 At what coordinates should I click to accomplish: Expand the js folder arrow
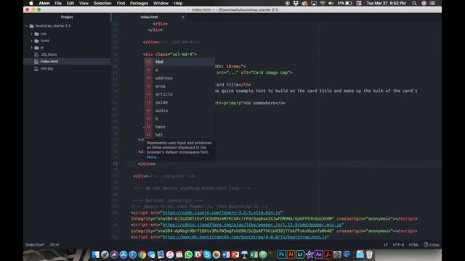(x=32, y=48)
